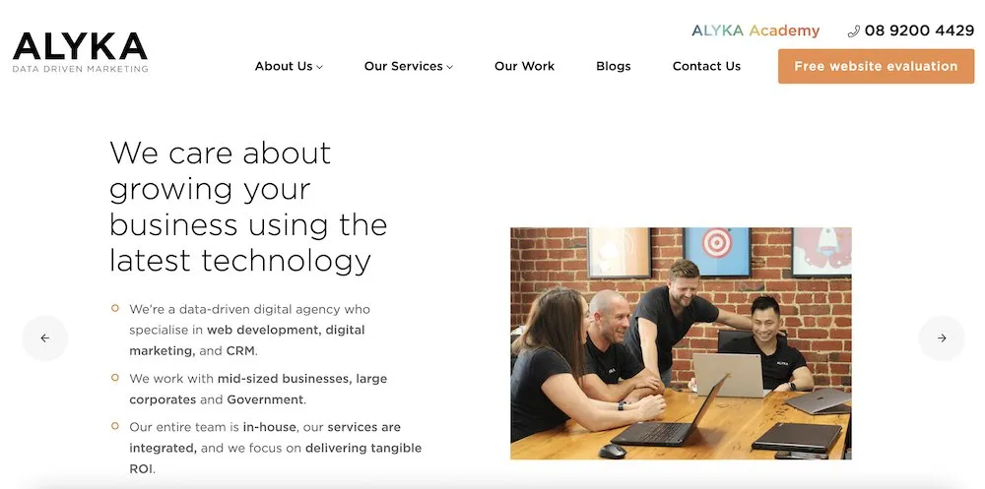Click the DATA DRIVEN MARKETING tagline

80,69
